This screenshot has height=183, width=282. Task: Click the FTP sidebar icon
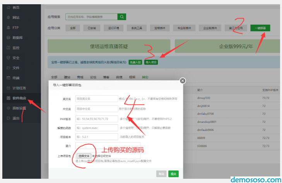click(8, 27)
